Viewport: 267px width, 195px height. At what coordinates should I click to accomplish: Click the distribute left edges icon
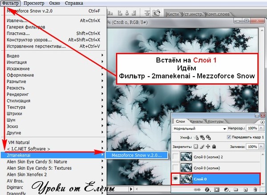coord(120,13)
